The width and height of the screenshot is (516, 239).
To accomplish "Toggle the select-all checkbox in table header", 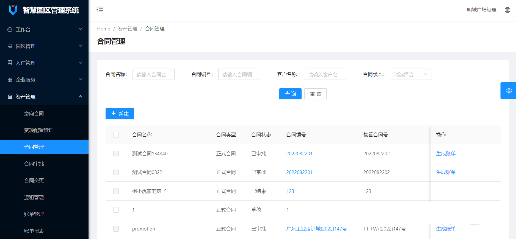I will pyautogui.click(x=116, y=135).
